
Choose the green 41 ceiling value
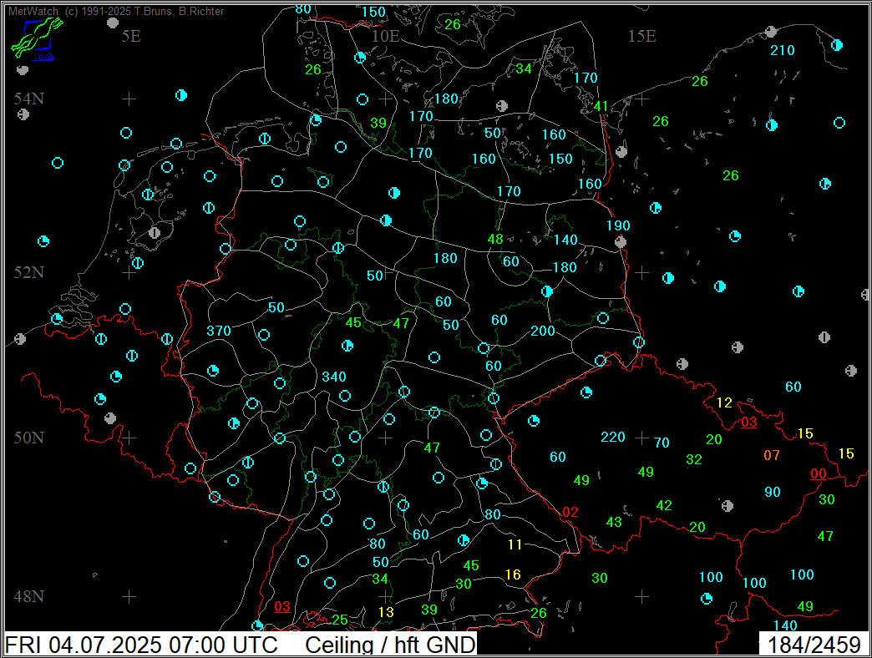tap(601, 106)
